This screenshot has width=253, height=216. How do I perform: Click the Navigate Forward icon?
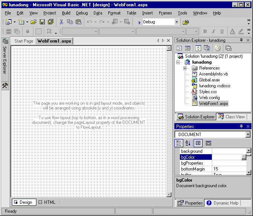pyautogui.click(x=127, y=22)
